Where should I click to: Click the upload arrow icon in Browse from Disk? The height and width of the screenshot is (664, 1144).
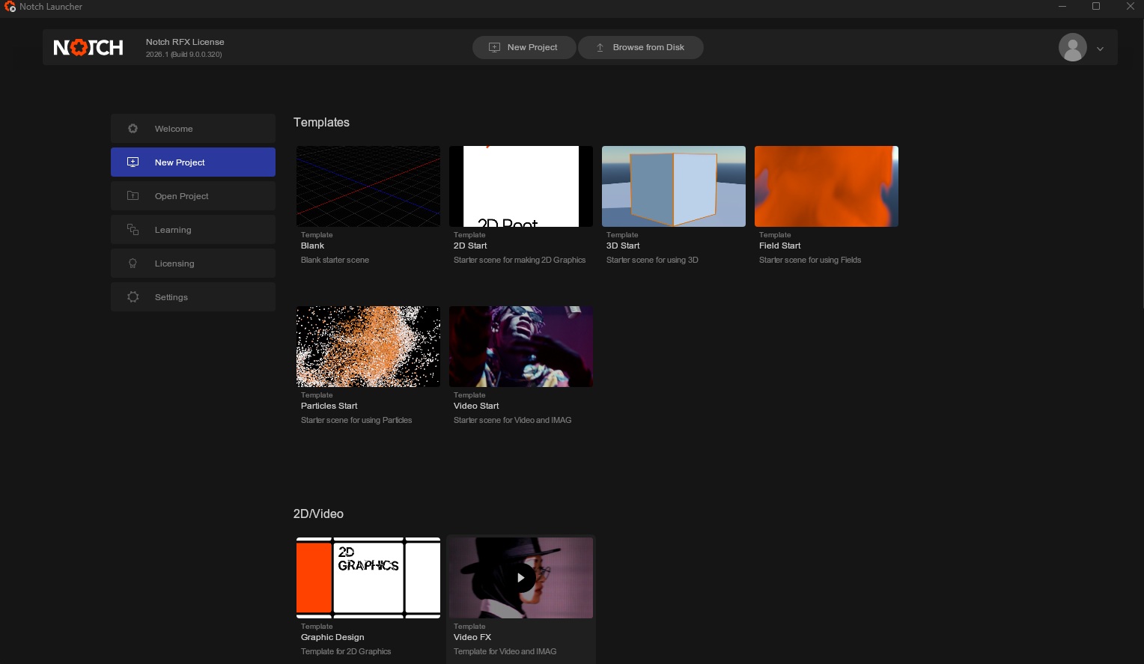click(x=600, y=47)
